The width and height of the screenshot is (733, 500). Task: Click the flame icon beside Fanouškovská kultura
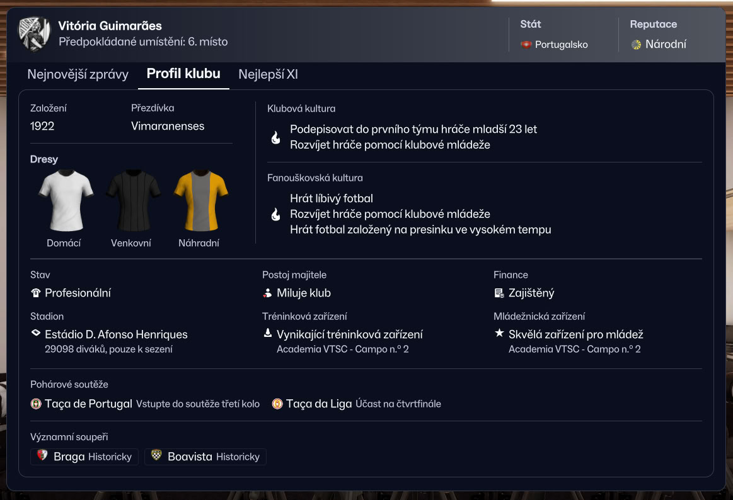tap(276, 214)
